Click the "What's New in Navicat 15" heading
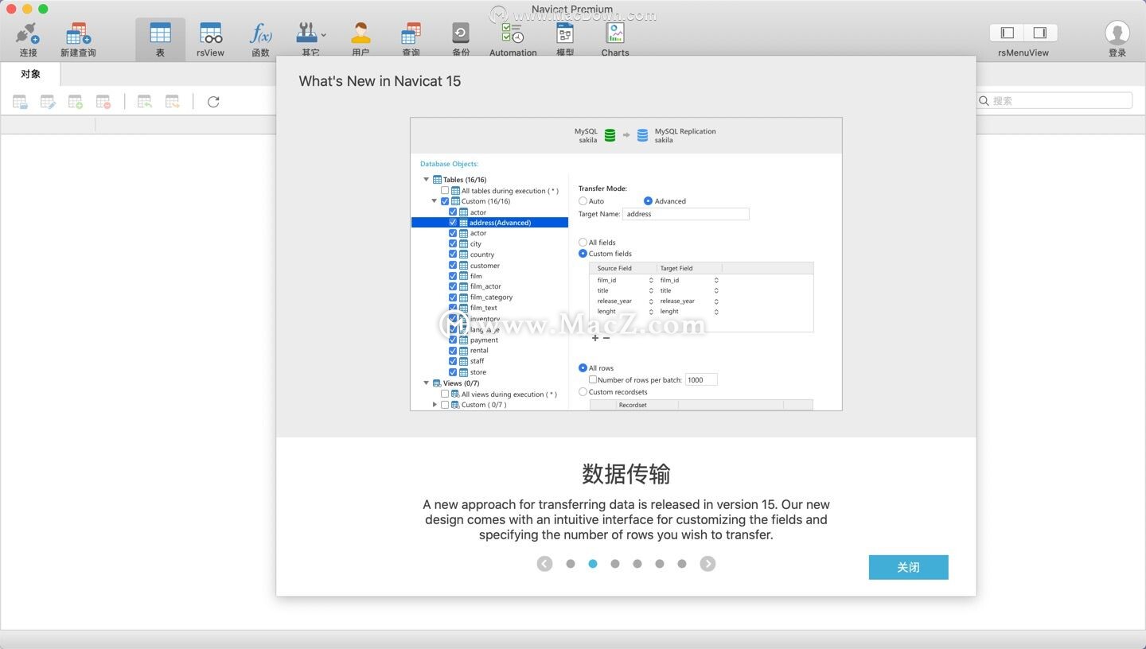Screen dimensions: 1146x649 [380, 81]
